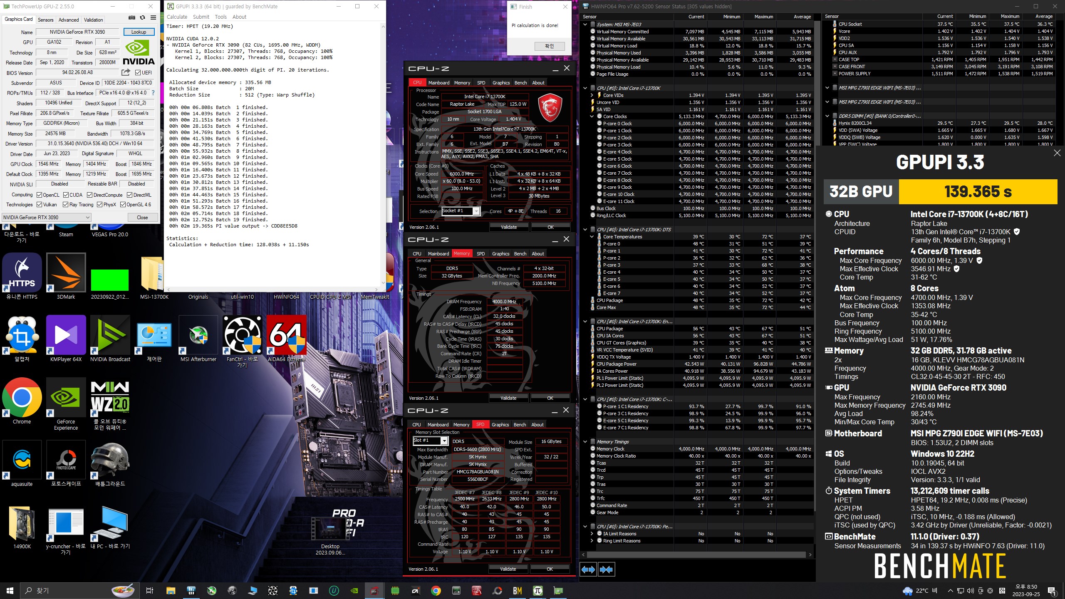
Task: Click the GPU-Z refresh icon
Action: pos(142,17)
